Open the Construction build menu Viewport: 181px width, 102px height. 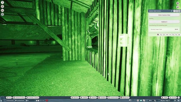(113, 97)
